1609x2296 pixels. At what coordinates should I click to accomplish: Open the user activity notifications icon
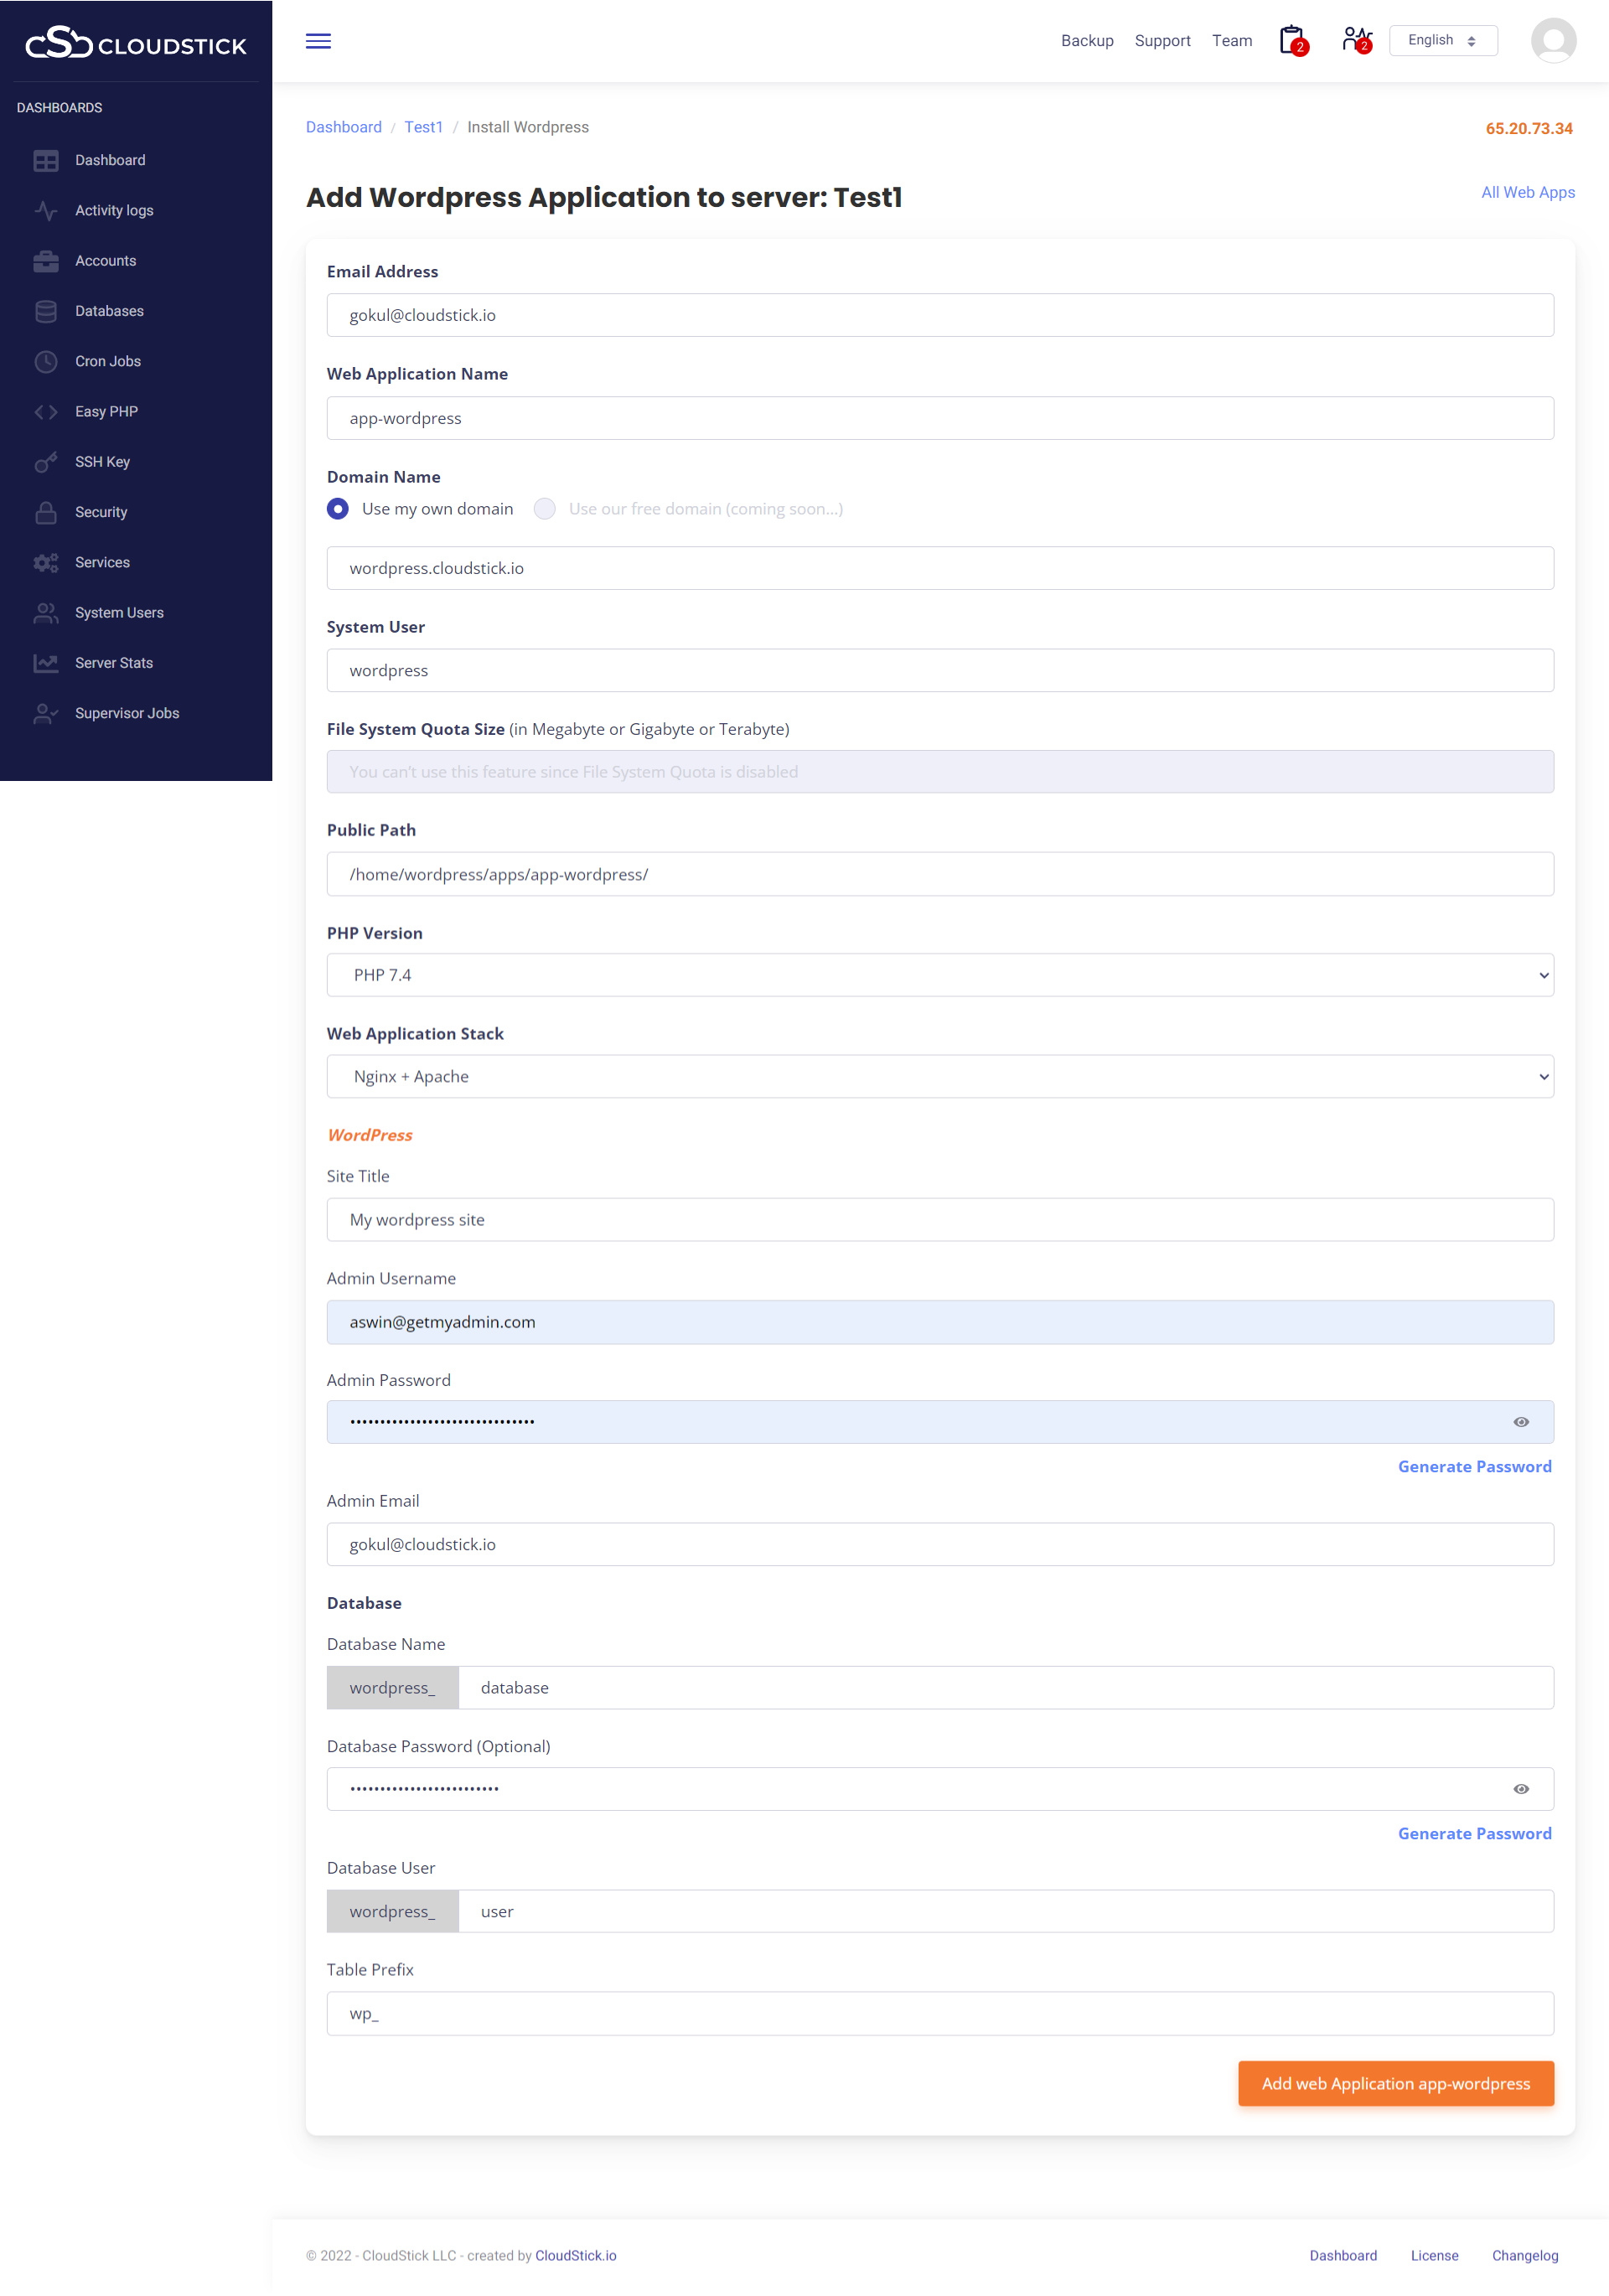1356,40
